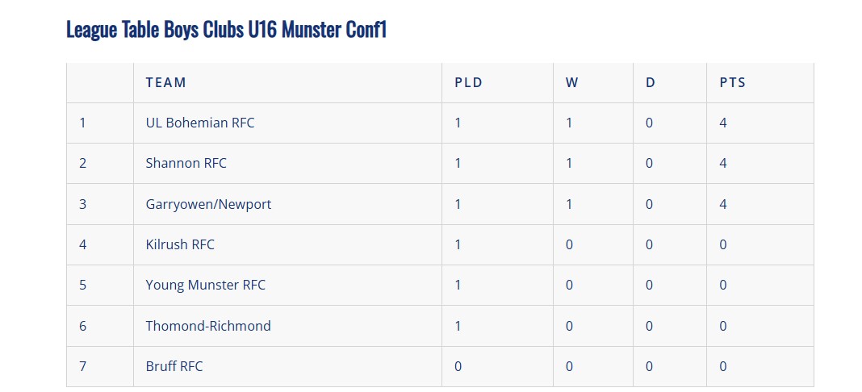Click UL Bohemian RFC's points value
The height and width of the screenshot is (392, 862).
click(723, 123)
